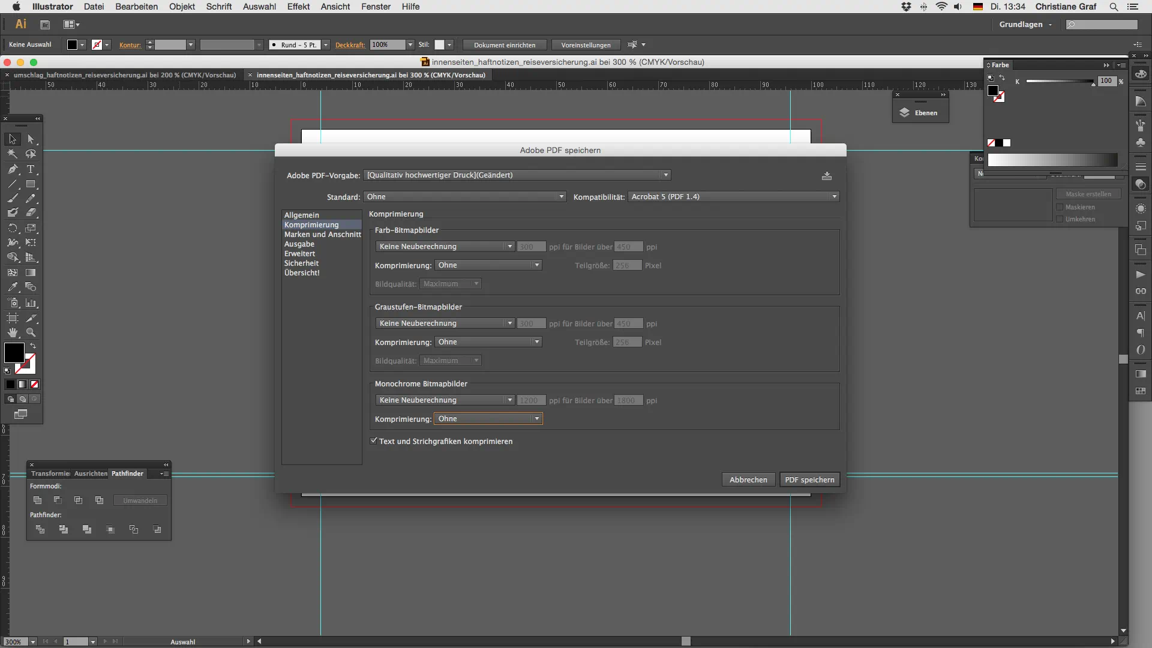This screenshot has width=1152, height=648.
Task: Select the Pen tool
Action: coord(13,169)
